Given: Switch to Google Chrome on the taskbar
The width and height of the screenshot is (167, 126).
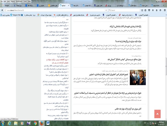Looking at the screenshot, I should pos(35,123).
